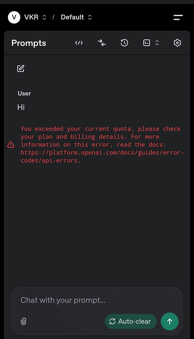Open the prompt history clock icon
Viewport: 194px width, 339px height.
(x=124, y=43)
